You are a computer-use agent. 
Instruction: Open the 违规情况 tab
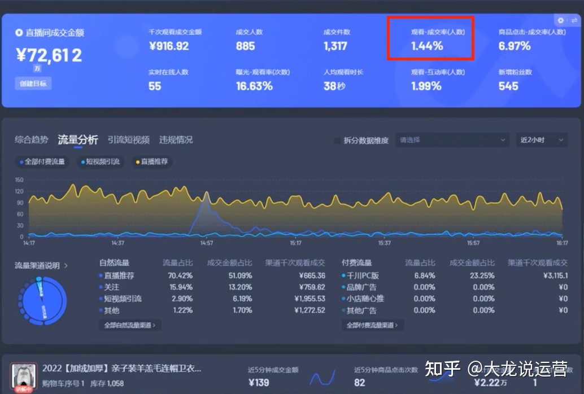click(176, 140)
